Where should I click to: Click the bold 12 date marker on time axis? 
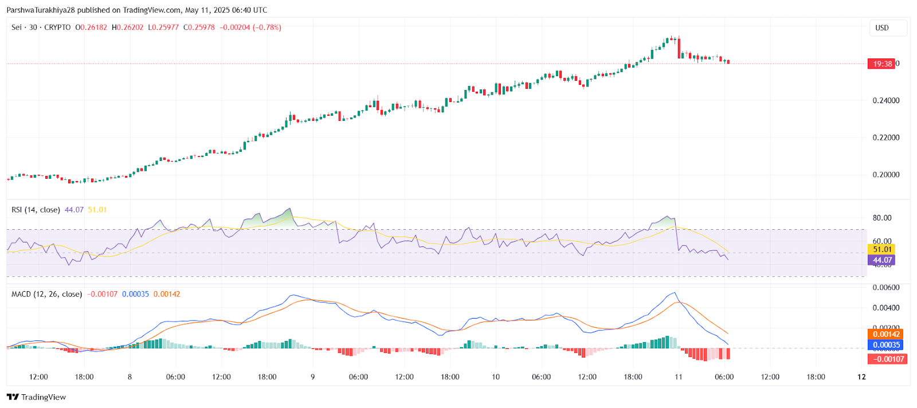tap(861, 377)
